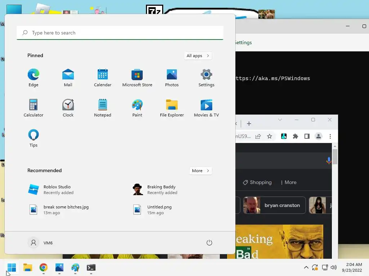Open Chrome's tab search dropdown arrow
Image resolution: width=369 pixels, height=276 pixels.
tap(280, 120)
